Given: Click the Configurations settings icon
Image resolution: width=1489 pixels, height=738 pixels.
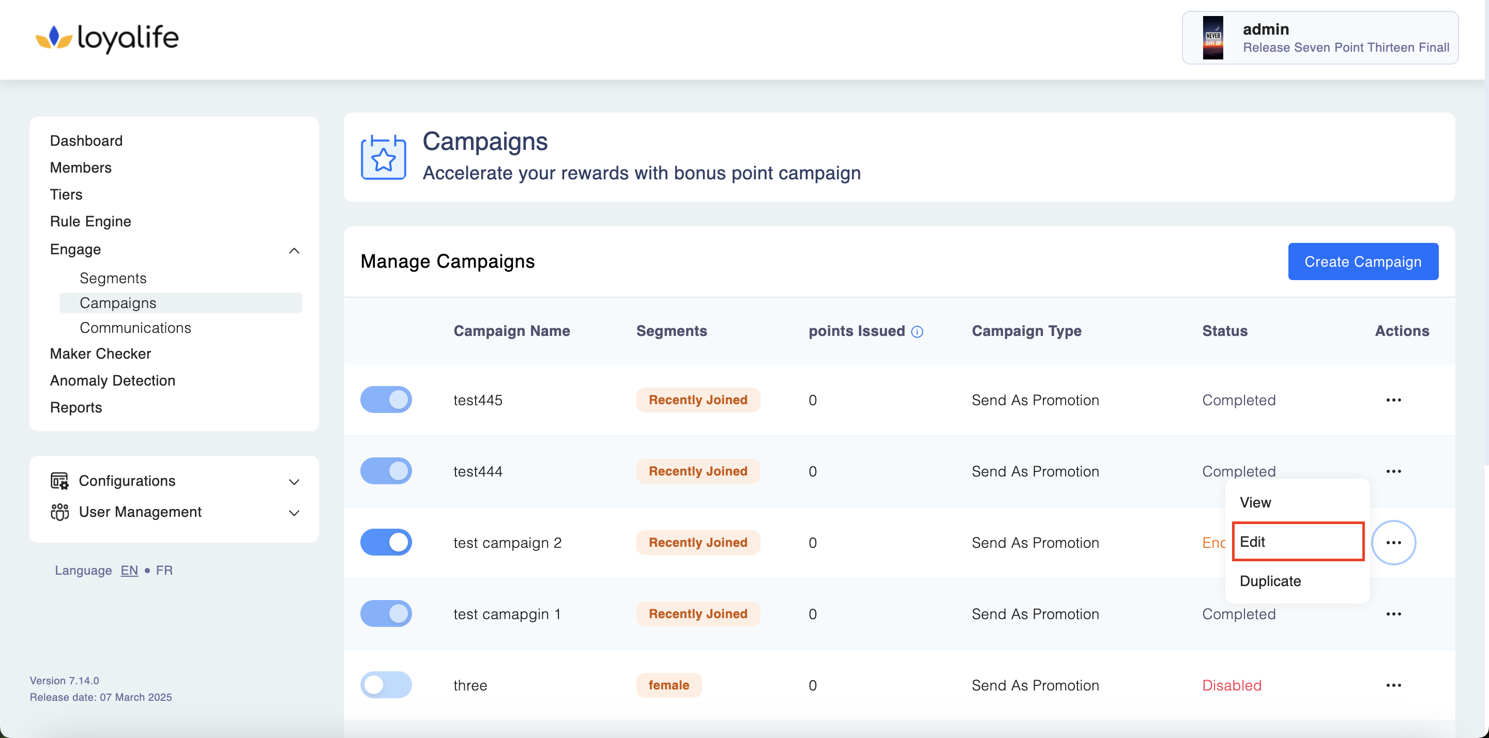Looking at the screenshot, I should coord(59,481).
